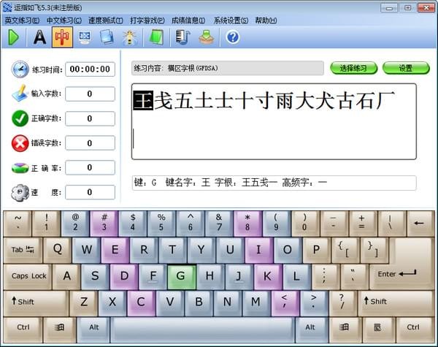438x347 pixels.
Task: Click the key hint line starting 键: G
Action: tap(274, 183)
